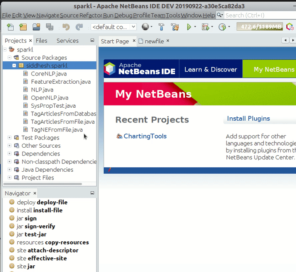Click the deploy deploy-file goal icon
Viewport: 296px width, 272px height.
coord(12,202)
